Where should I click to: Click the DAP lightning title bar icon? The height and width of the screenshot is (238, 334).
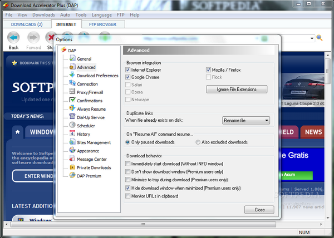6,5
